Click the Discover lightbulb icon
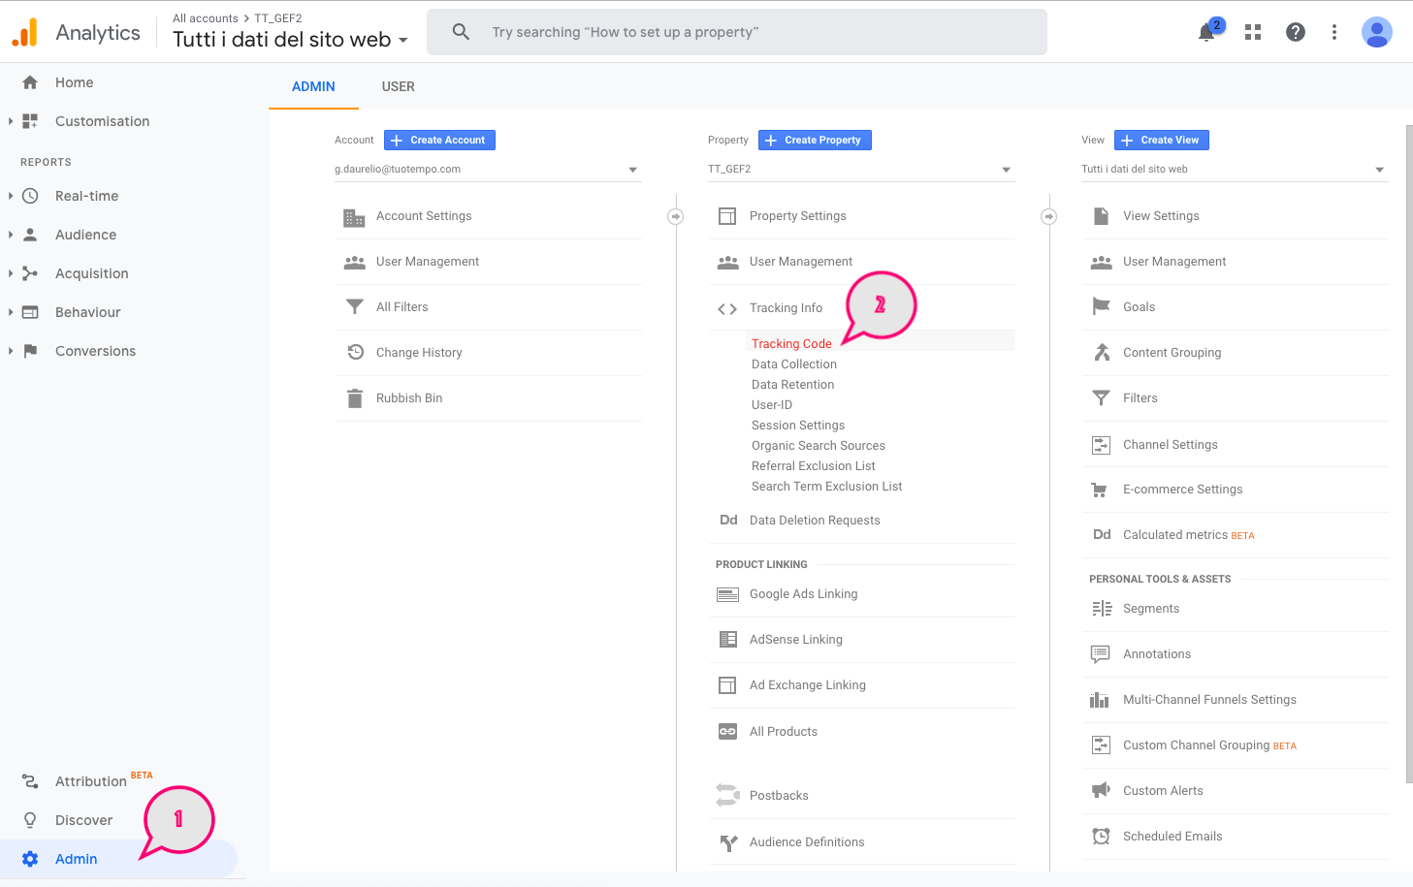Viewport: 1413px width, 887px height. pos(30,820)
